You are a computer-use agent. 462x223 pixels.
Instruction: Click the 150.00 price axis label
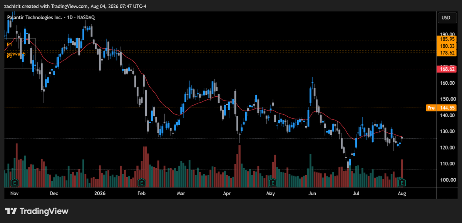(448, 99)
